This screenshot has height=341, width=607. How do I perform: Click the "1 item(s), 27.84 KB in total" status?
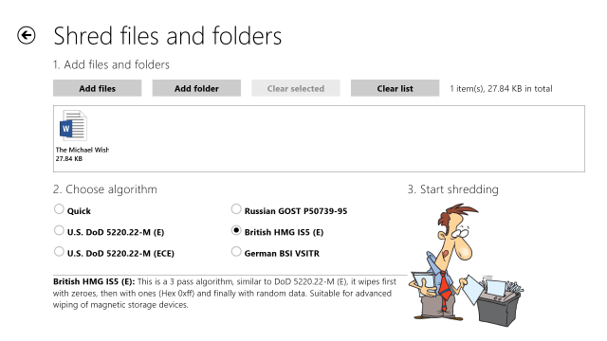(501, 88)
